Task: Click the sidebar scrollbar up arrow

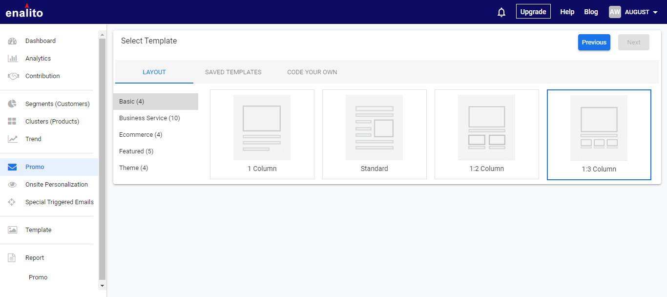Action: (x=102, y=35)
